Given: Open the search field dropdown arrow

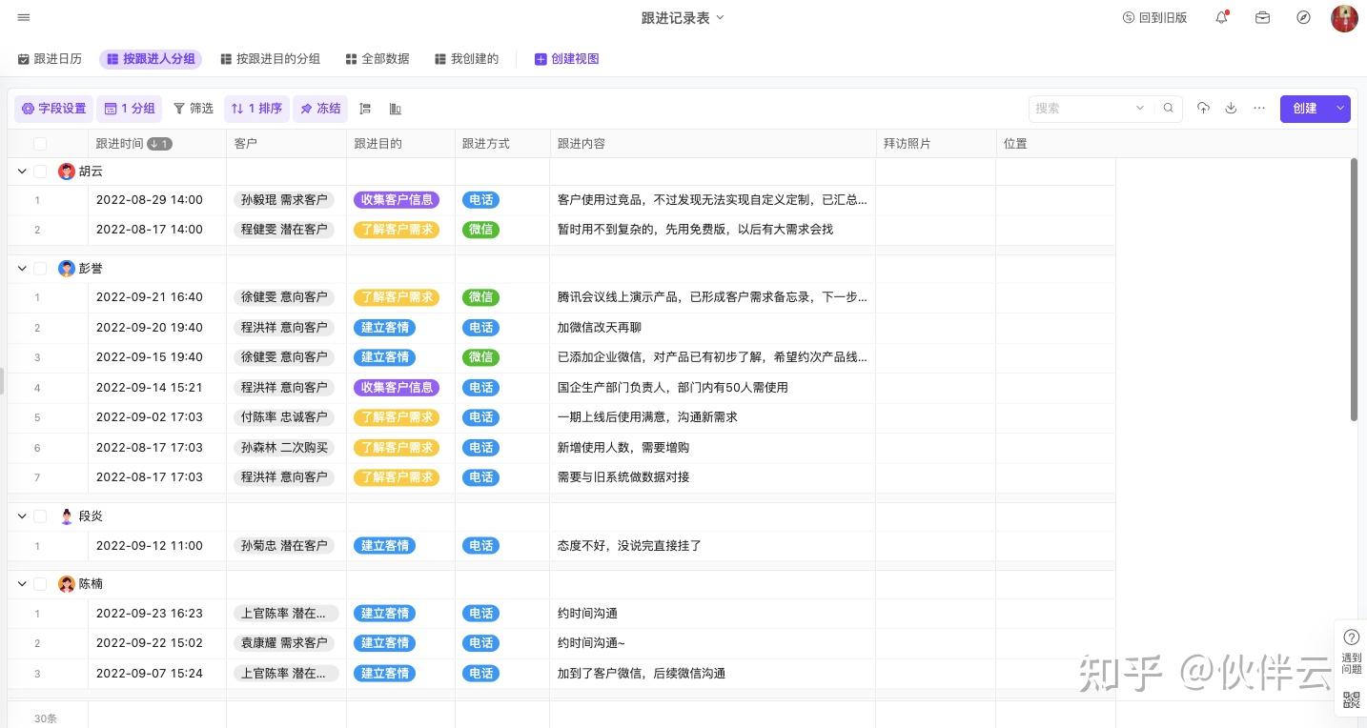Looking at the screenshot, I should click(x=1139, y=109).
